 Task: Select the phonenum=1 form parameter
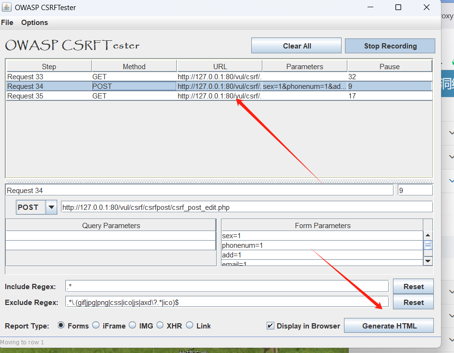point(322,245)
